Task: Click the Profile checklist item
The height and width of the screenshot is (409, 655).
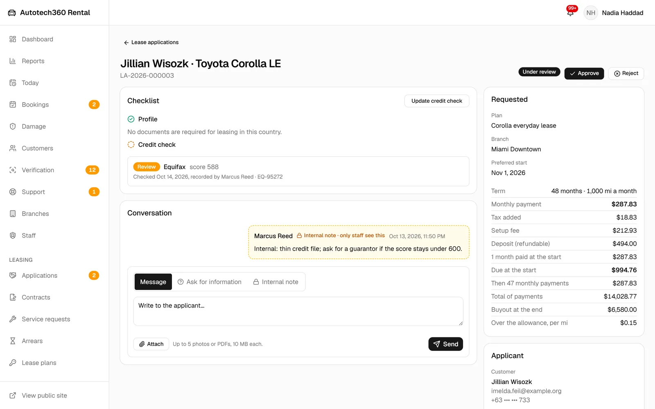Action: (142, 119)
